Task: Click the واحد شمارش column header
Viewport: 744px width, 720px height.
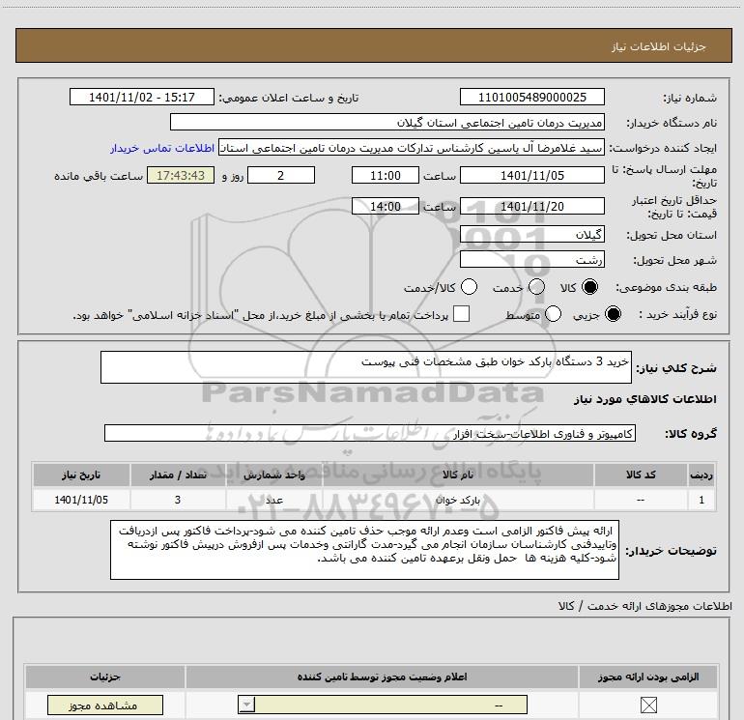Action: 273,475
